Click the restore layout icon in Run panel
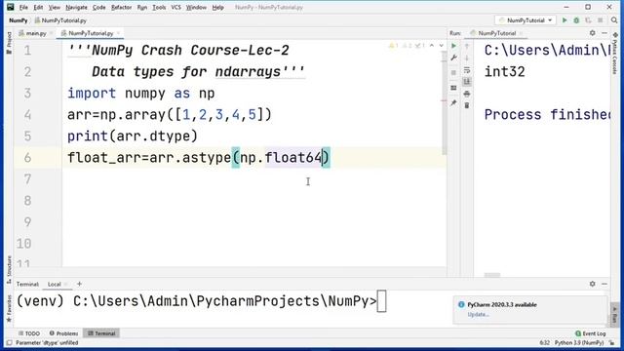The width and height of the screenshot is (624, 351). tap(453, 88)
